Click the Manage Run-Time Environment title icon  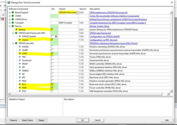(9, 2)
